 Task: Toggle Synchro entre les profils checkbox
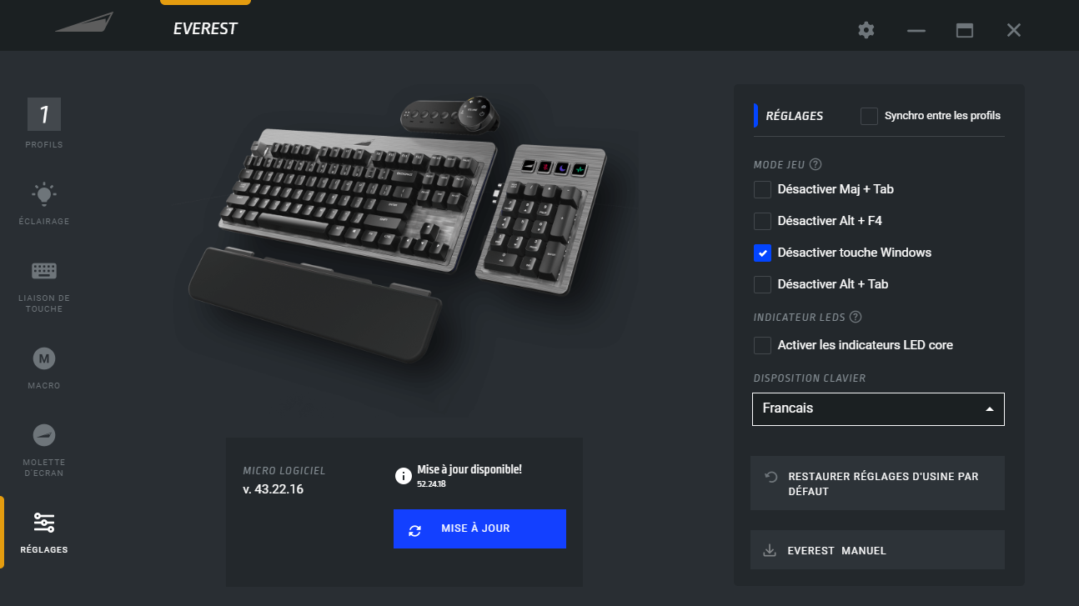point(869,116)
